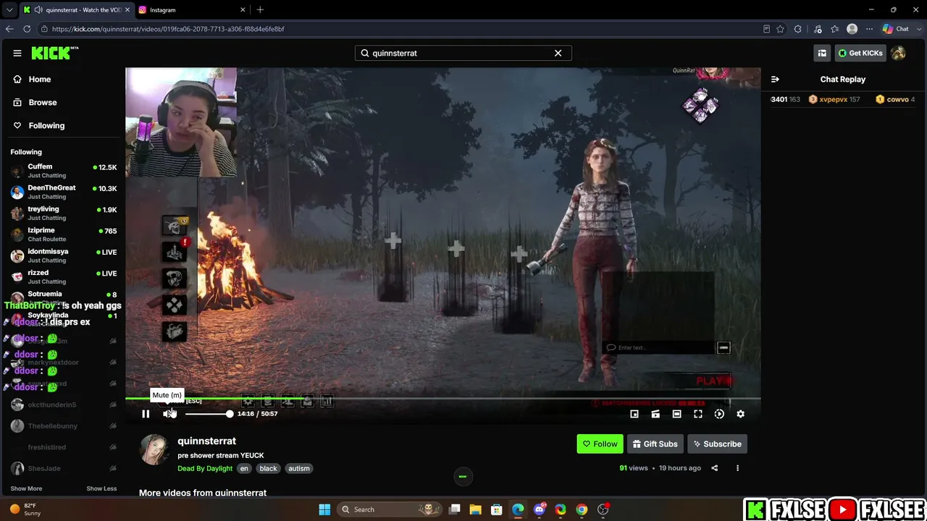This screenshot has width=927, height=521.
Task: Open the Kick user profile avatar
Action: click(898, 53)
